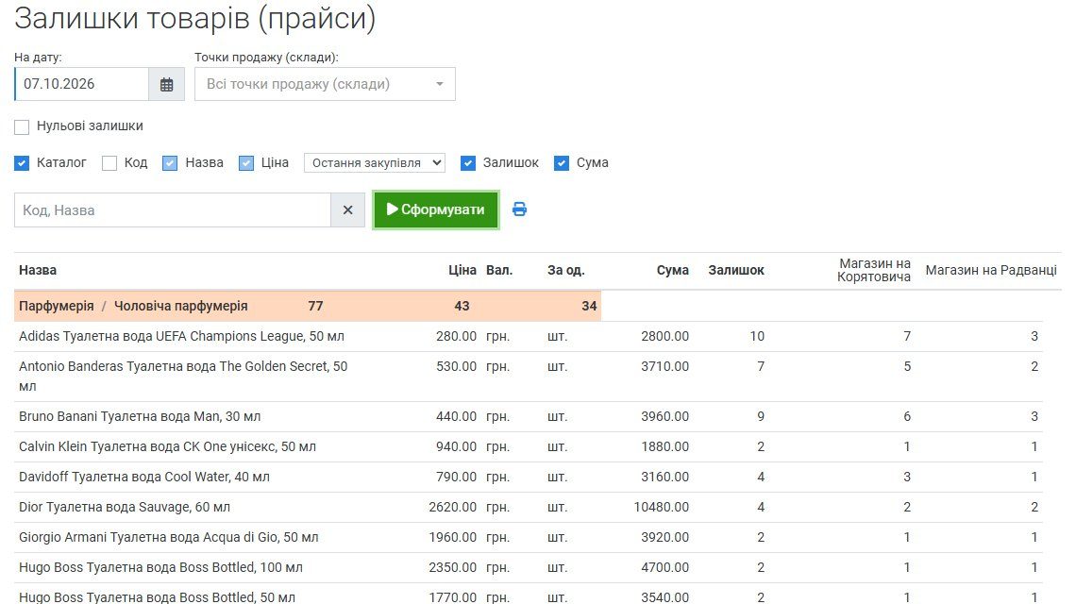
Task: Click the Залишок column header
Action: (x=736, y=271)
